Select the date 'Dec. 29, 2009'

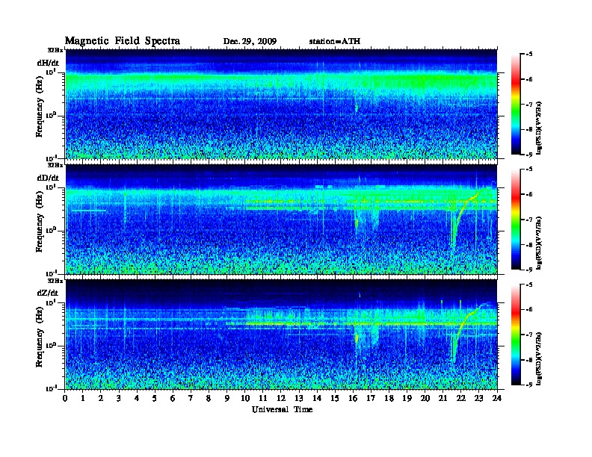point(250,42)
